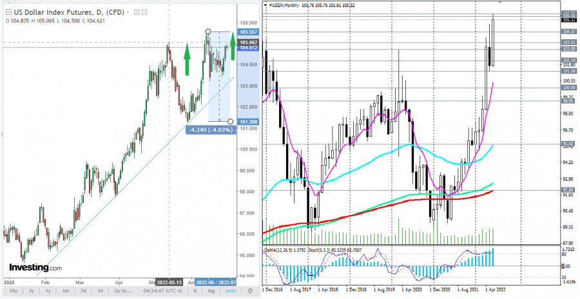Open chart settings gear icon
The width and height of the screenshot is (580, 299).
(x=250, y=291)
